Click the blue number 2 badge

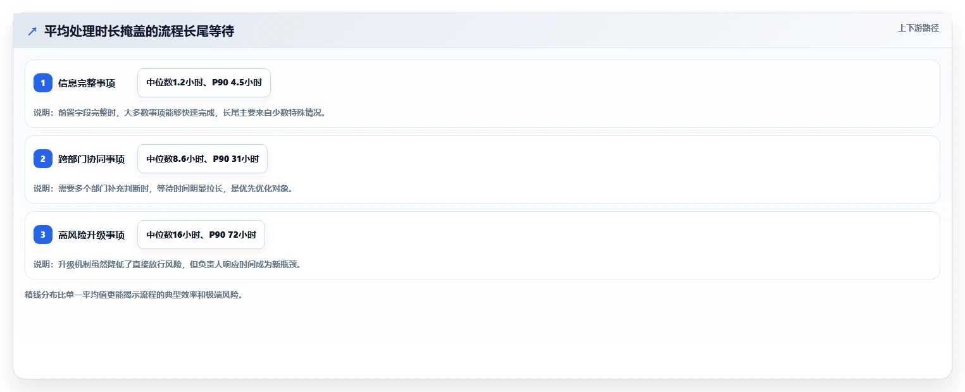(x=43, y=159)
